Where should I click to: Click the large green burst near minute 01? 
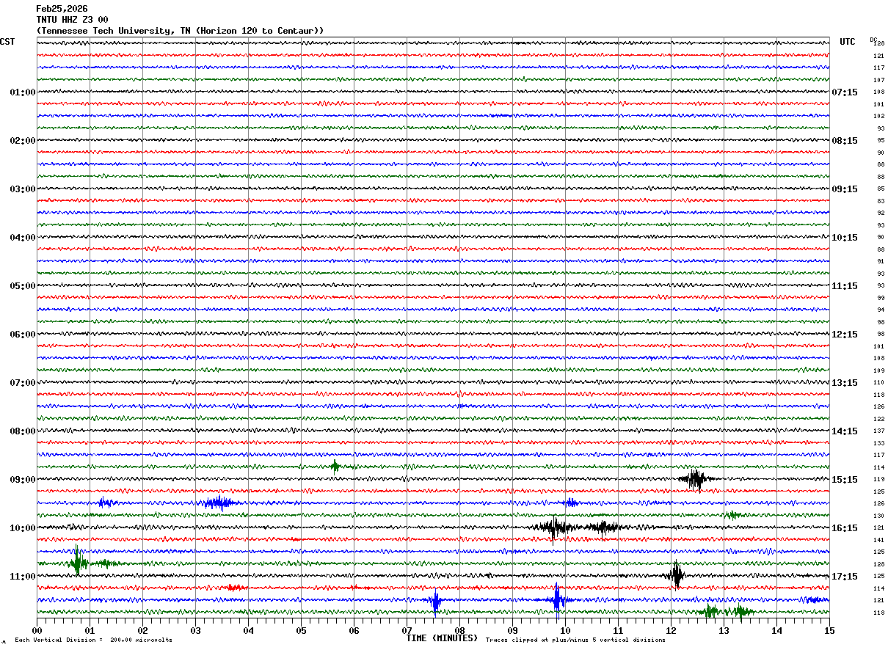pyautogui.click(x=77, y=561)
